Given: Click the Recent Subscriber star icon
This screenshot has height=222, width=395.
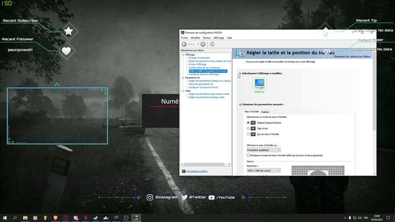Looking at the screenshot, I should (x=69, y=31).
